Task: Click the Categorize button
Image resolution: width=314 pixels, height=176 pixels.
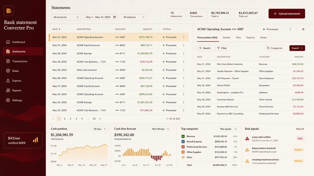Action: click(275, 48)
